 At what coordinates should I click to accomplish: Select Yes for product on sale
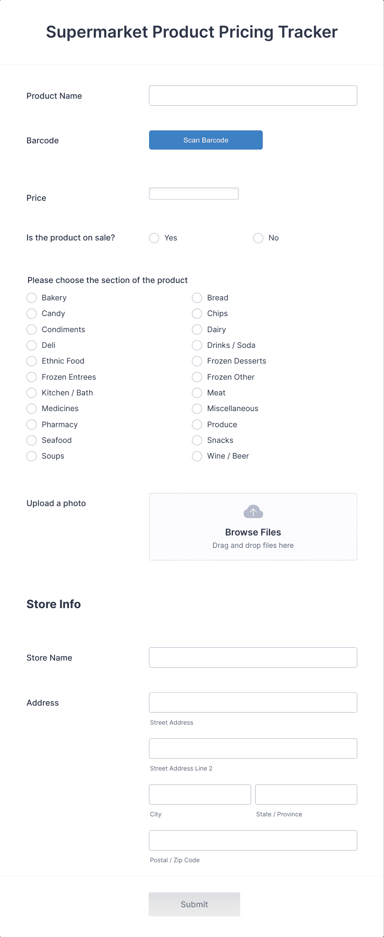154,238
